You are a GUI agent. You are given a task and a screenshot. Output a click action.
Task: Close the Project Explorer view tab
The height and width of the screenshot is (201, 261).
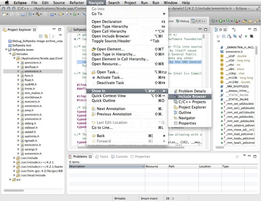(34, 30)
